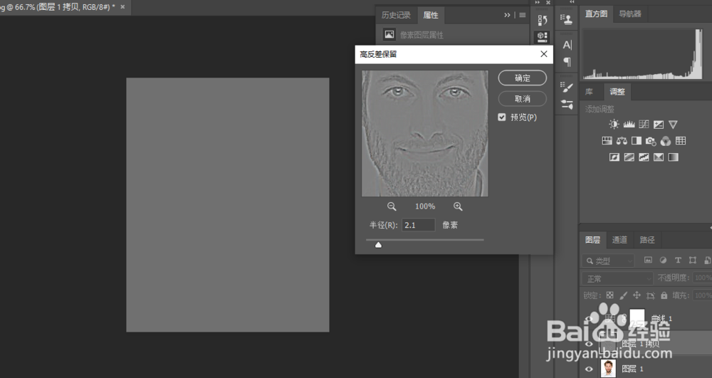Switch to the 历史记录 tab
712x378 pixels.
click(396, 15)
